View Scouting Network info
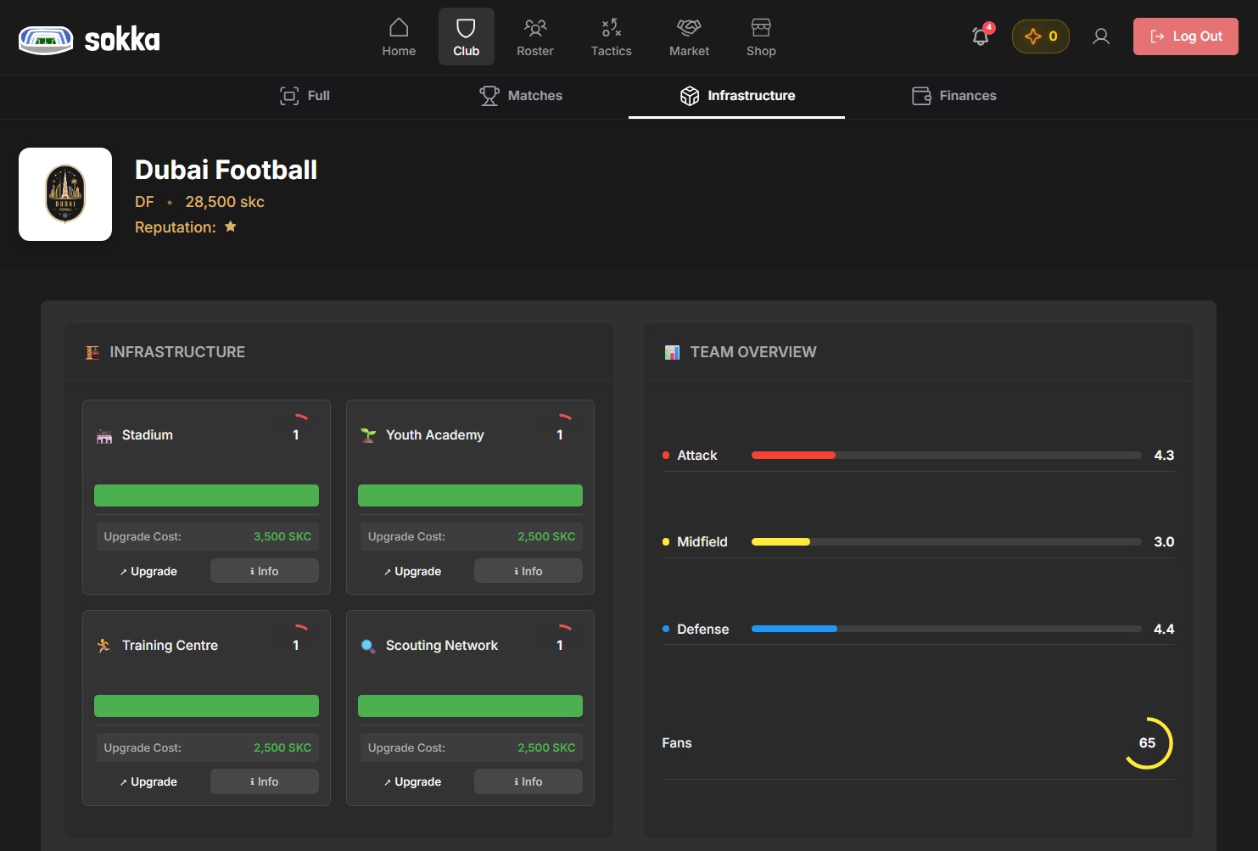The height and width of the screenshot is (851, 1258). click(528, 781)
